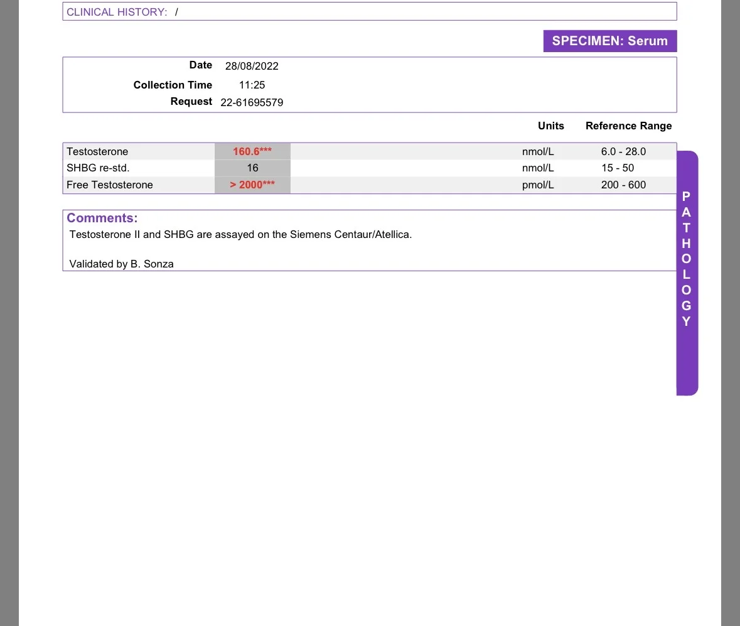Click Free Testosterone result > 2000***
The image size is (740, 626).
tap(252, 185)
